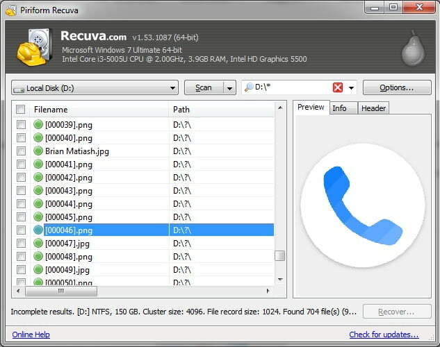Check the box for [000043].png
This screenshot has width=440, height=347.
pyautogui.click(x=21, y=190)
